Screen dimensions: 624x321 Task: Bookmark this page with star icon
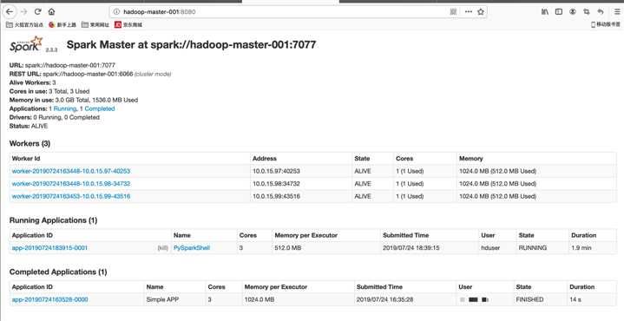481,12
